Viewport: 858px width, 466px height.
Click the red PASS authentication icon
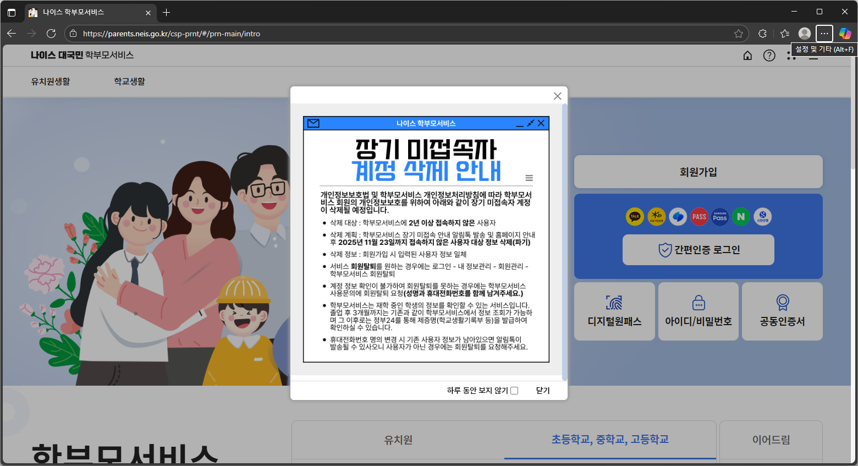[699, 217]
